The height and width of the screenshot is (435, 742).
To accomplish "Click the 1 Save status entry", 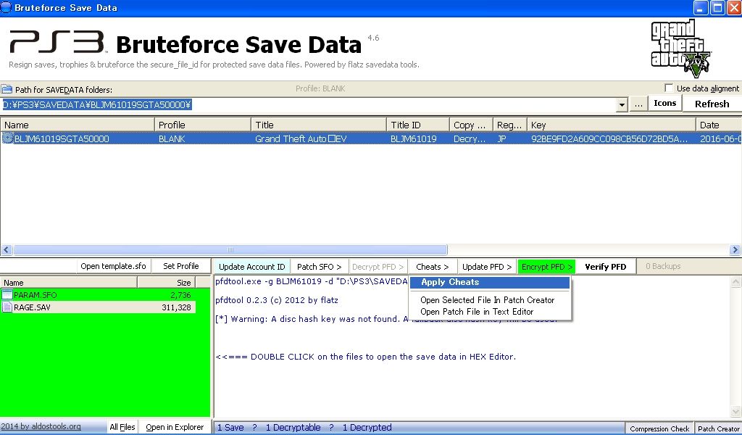I will 230,428.
